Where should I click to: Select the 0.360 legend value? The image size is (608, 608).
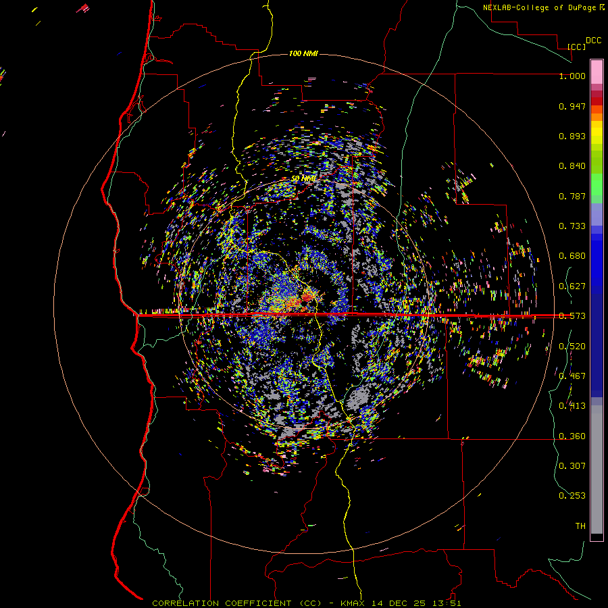click(572, 436)
